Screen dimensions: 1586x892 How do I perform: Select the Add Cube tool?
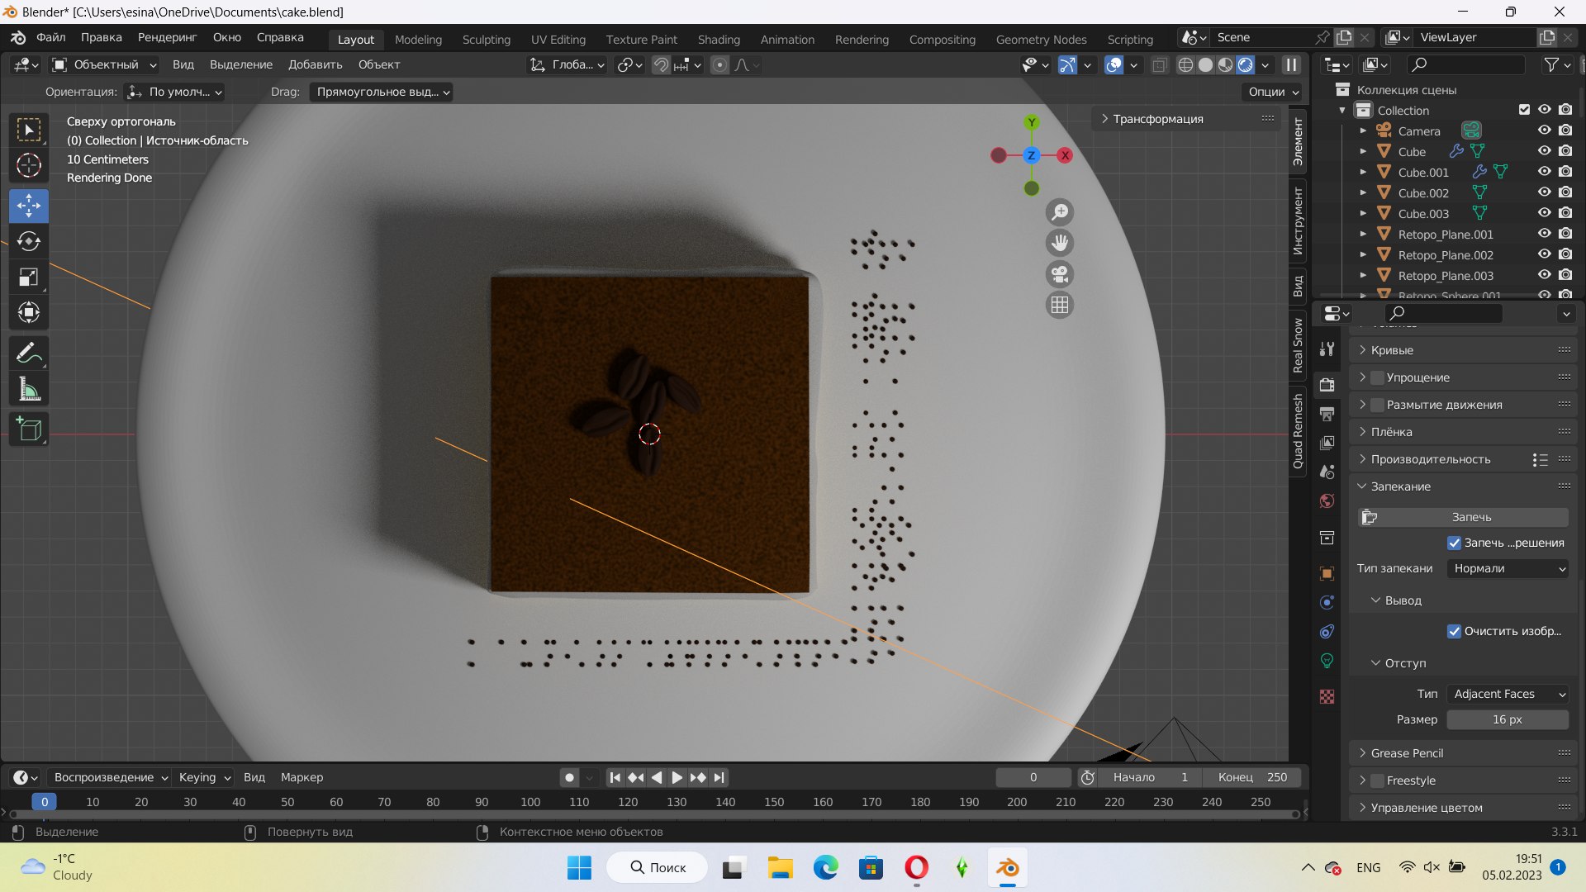[x=29, y=429]
